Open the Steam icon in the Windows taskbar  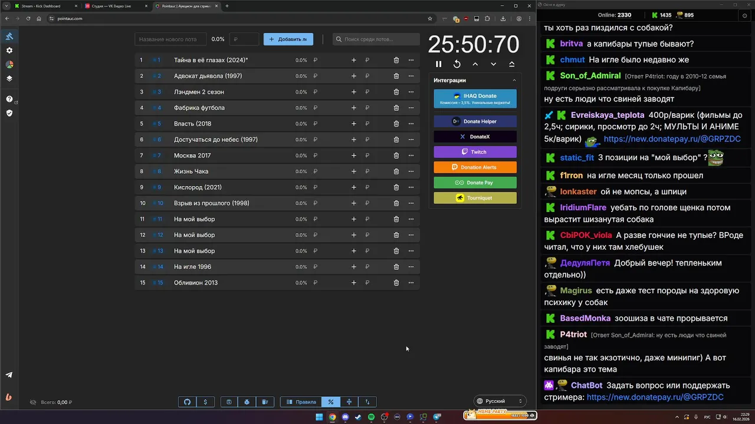coord(358,417)
